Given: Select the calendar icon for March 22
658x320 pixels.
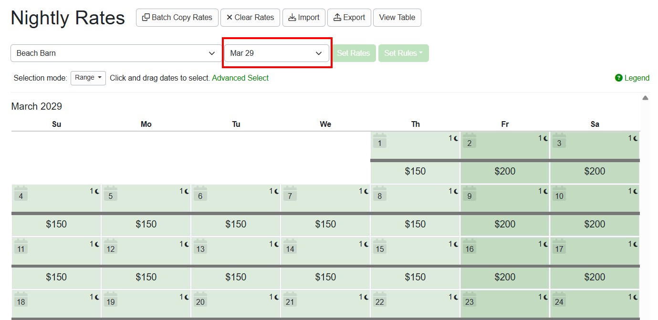Looking at the screenshot, I should 380,300.
